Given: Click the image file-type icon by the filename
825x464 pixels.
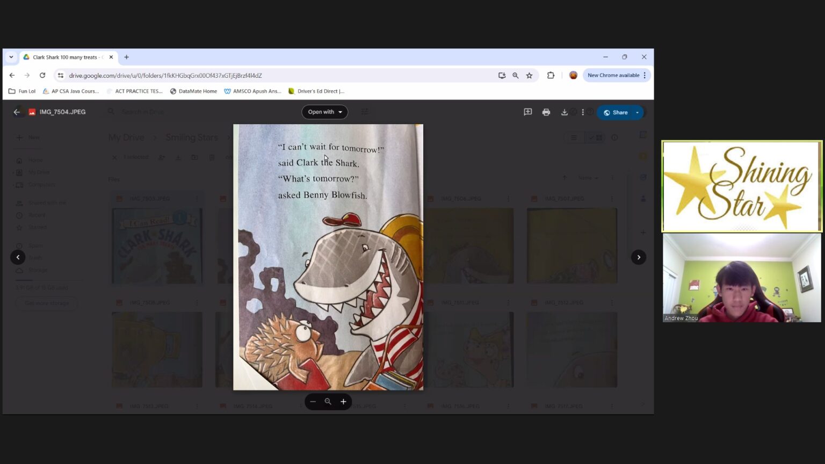Looking at the screenshot, I should [x=32, y=112].
